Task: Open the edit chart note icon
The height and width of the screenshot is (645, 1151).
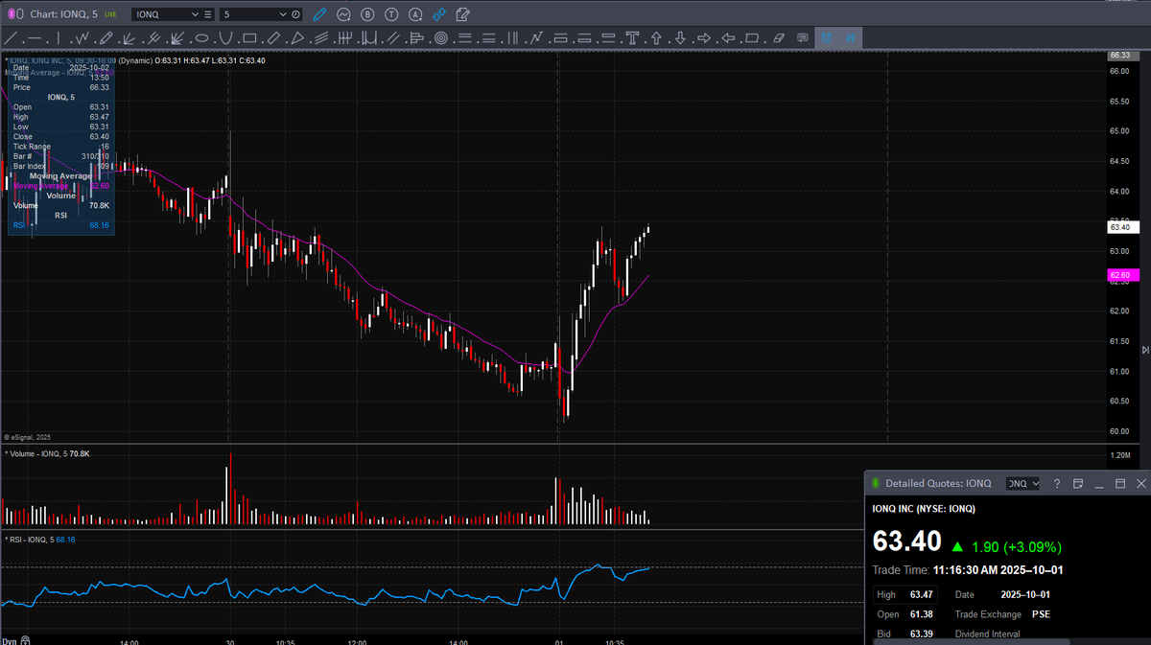Action: [x=463, y=14]
